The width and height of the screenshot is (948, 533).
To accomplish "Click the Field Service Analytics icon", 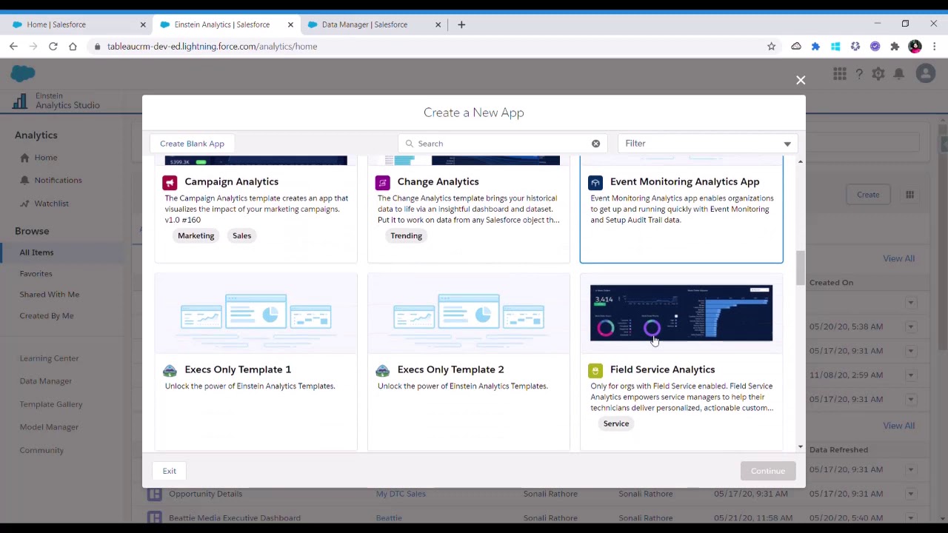I will click(x=595, y=370).
